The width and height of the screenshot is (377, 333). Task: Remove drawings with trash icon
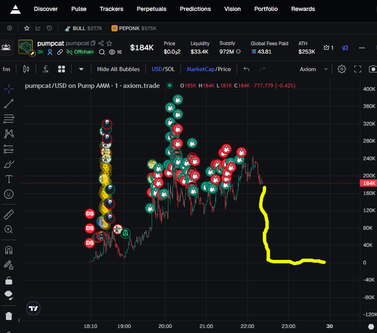[x=9, y=316]
